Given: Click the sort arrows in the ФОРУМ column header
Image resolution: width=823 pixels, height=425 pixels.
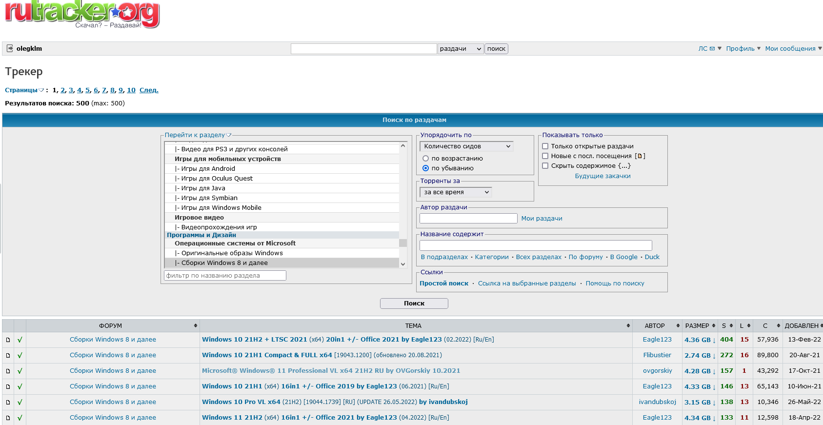Looking at the screenshot, I should tap(196, 325).
